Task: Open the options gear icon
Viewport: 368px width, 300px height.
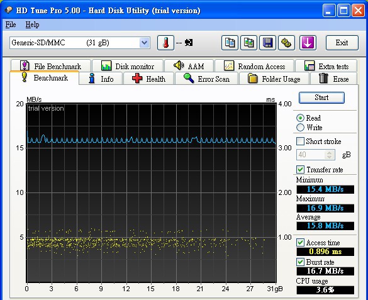Action: tap(286, 43)
